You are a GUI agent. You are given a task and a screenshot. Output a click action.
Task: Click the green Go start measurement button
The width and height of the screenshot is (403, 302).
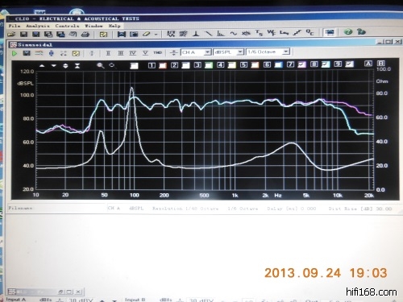tap(15, 53)
